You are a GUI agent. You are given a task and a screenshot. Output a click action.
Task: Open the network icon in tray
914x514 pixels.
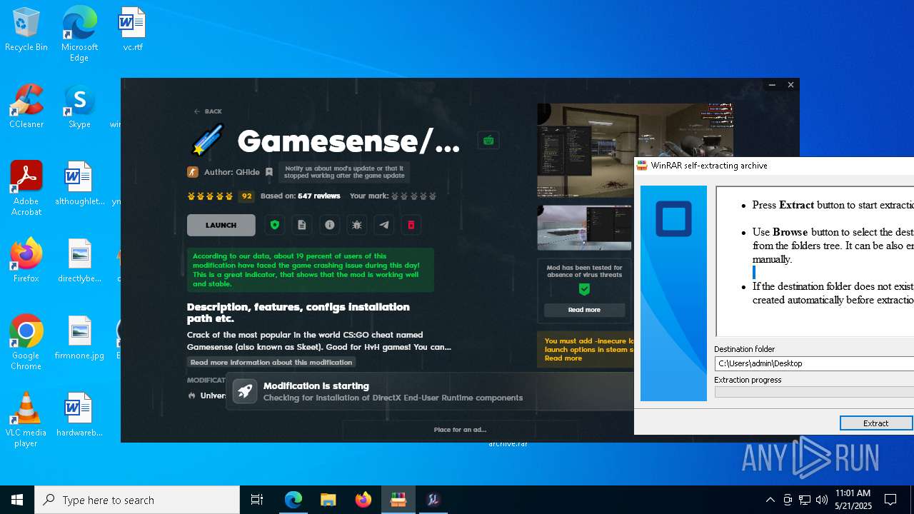[x=805, y=500]
